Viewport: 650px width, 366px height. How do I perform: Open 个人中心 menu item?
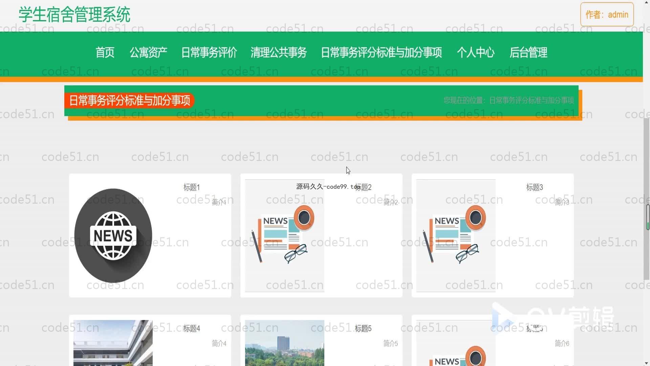tap(476, 53)
